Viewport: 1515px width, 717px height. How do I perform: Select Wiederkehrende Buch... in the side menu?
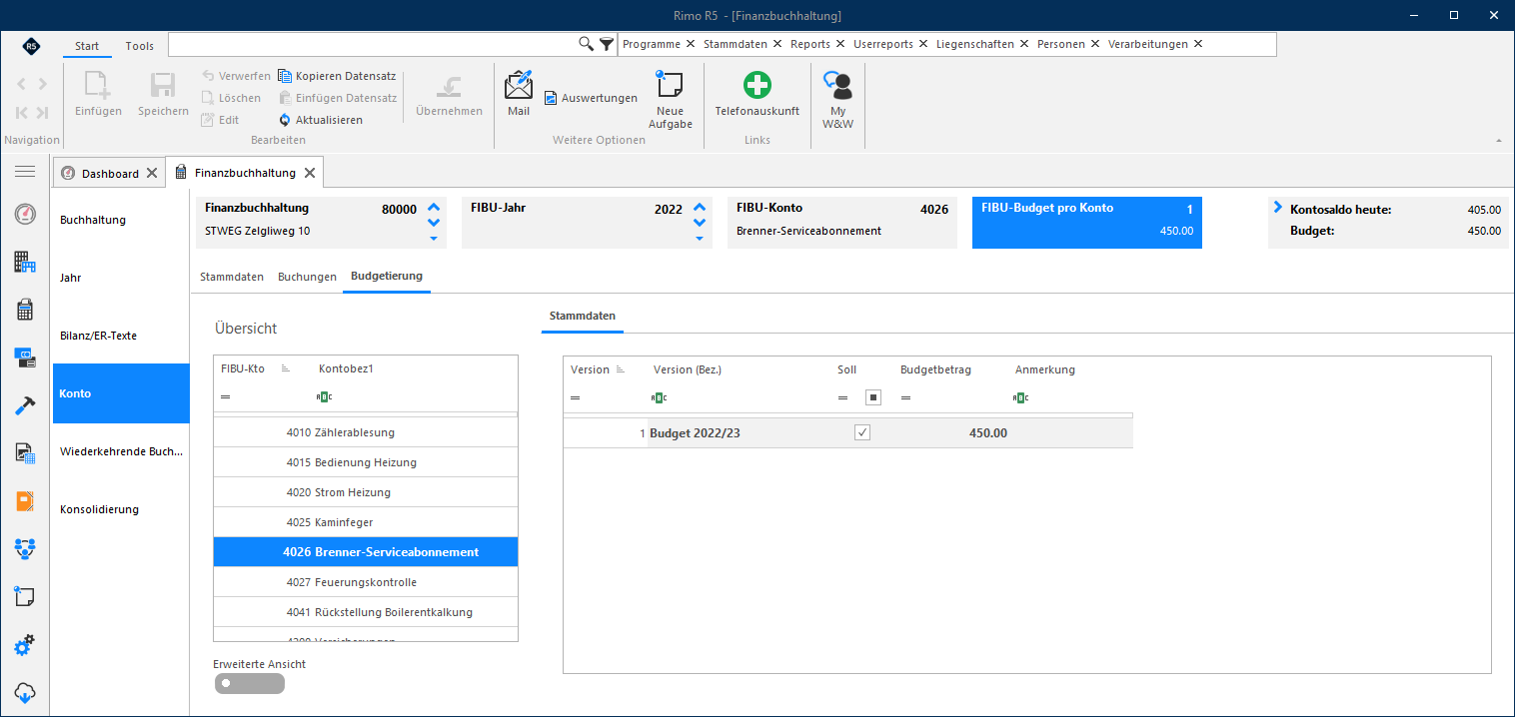121,451
